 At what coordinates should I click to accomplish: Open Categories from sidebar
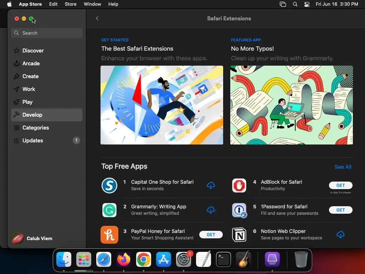(47, 128)
